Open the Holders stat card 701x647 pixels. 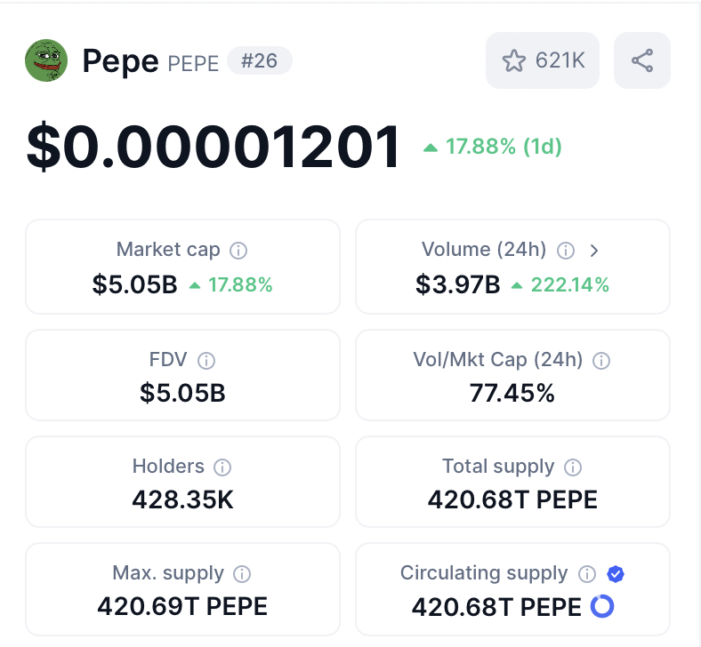[182, 482]
